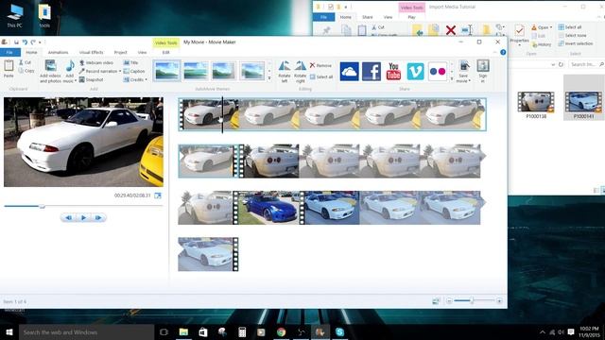
Task: Switch to the Visual Effects tab
Action: [x=91, y=52]
